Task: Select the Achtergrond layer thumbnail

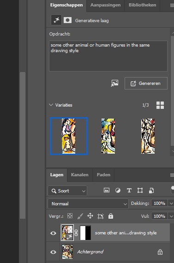Action: tap(67, 251)
